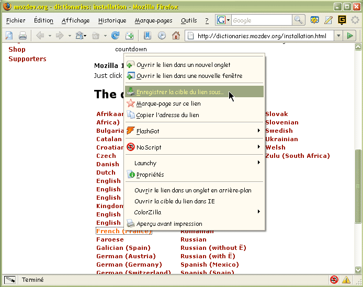Click the reload page icon
The height and width of the screenshot is (287, 363).
pos(115,36)
